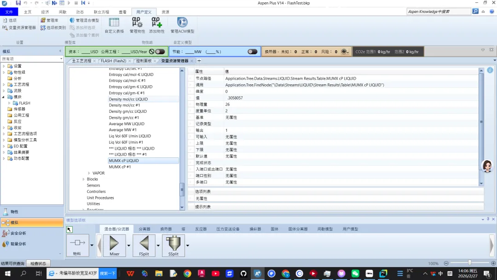497x280 pixels.
Task: Switch to the 主工艺流程 document tab
Action: click(81, 61)
